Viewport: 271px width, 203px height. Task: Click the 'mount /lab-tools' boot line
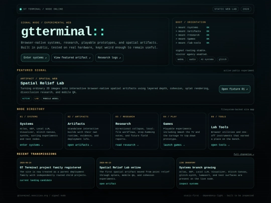click(x=192, y=43)
